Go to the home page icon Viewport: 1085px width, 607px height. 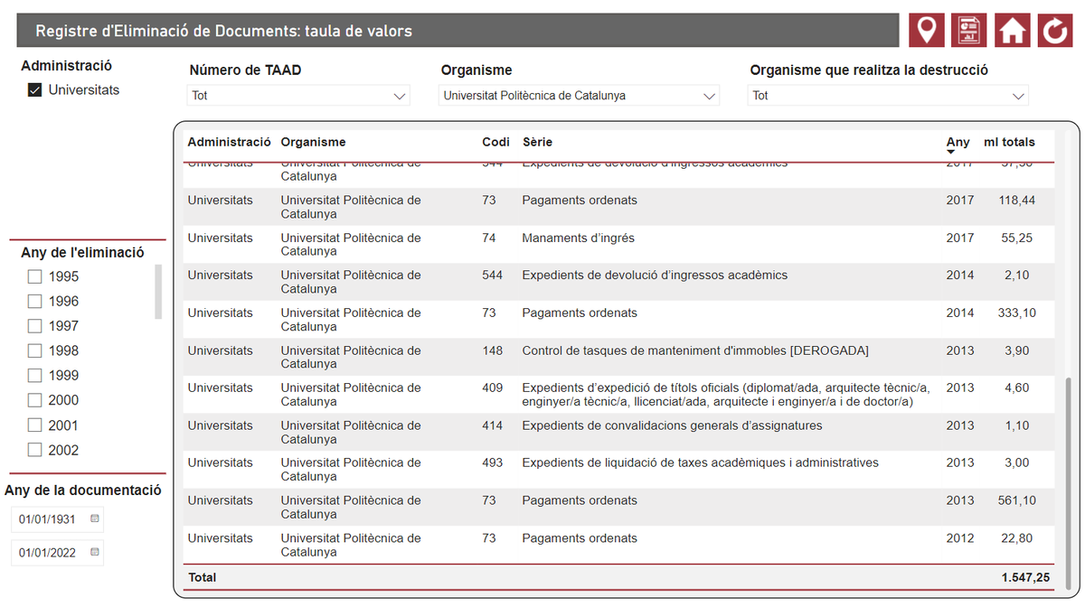point(1013,31)
